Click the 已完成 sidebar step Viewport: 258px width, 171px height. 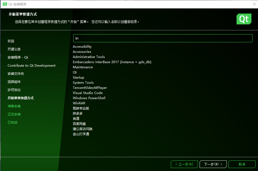[12, 122]
